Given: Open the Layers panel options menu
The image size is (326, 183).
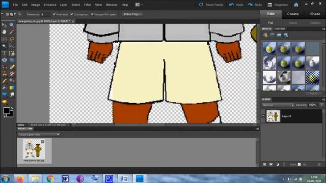Looking at the screenshot, I should pyautogui.click(x=323, y=100).
